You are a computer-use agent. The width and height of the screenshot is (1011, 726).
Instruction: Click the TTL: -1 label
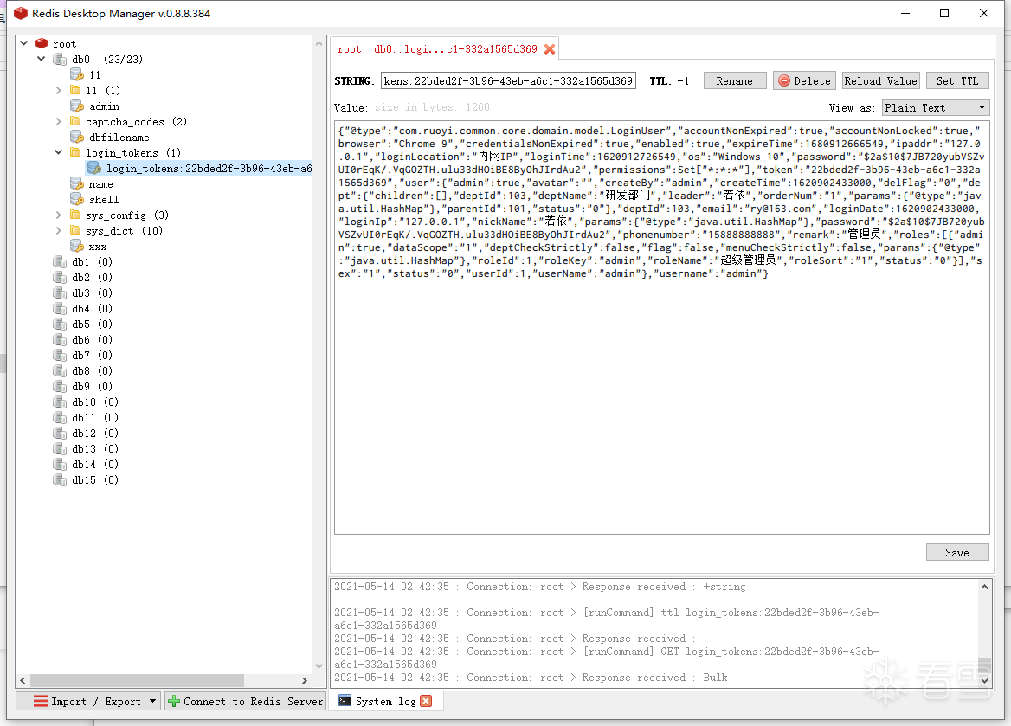coord(669,81)
